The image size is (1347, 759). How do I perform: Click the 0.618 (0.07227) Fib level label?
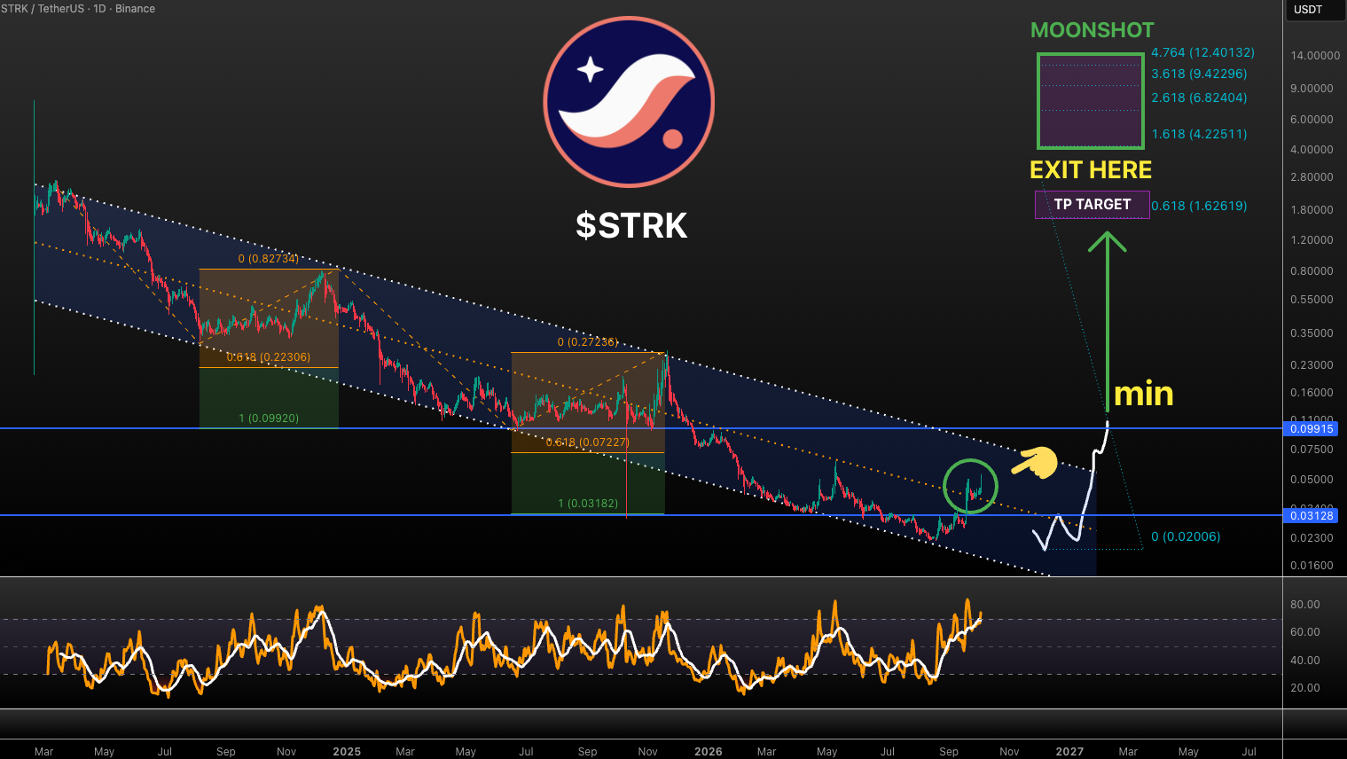[x=588, y=442]
